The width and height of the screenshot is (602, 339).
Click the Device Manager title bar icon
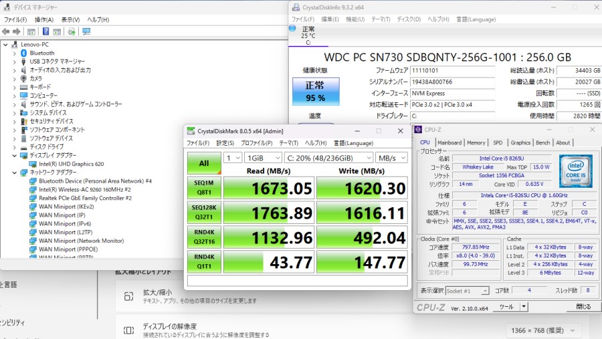click(7, 7)
